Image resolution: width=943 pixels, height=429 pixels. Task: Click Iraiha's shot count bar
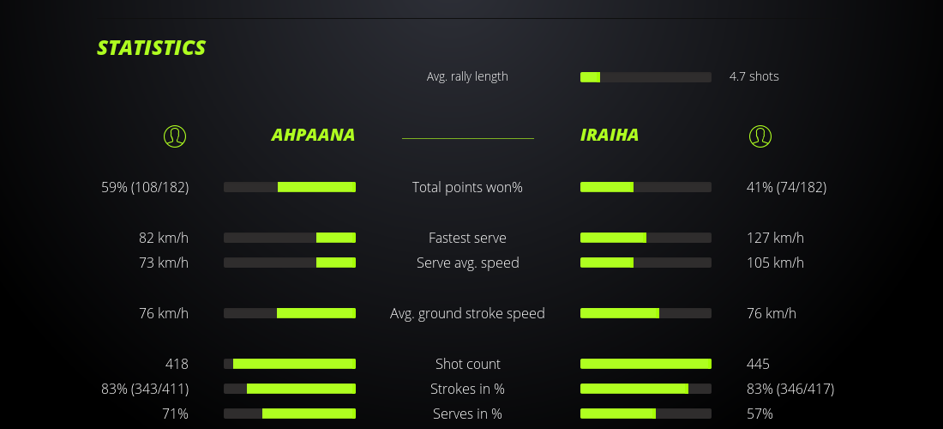point(646,364)
